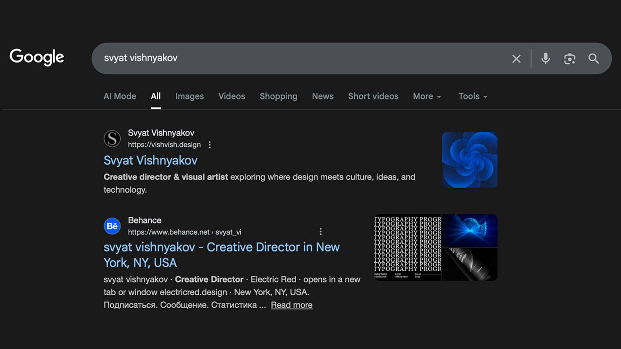
Task: Go to the News tab
Action: pos(323,96)
